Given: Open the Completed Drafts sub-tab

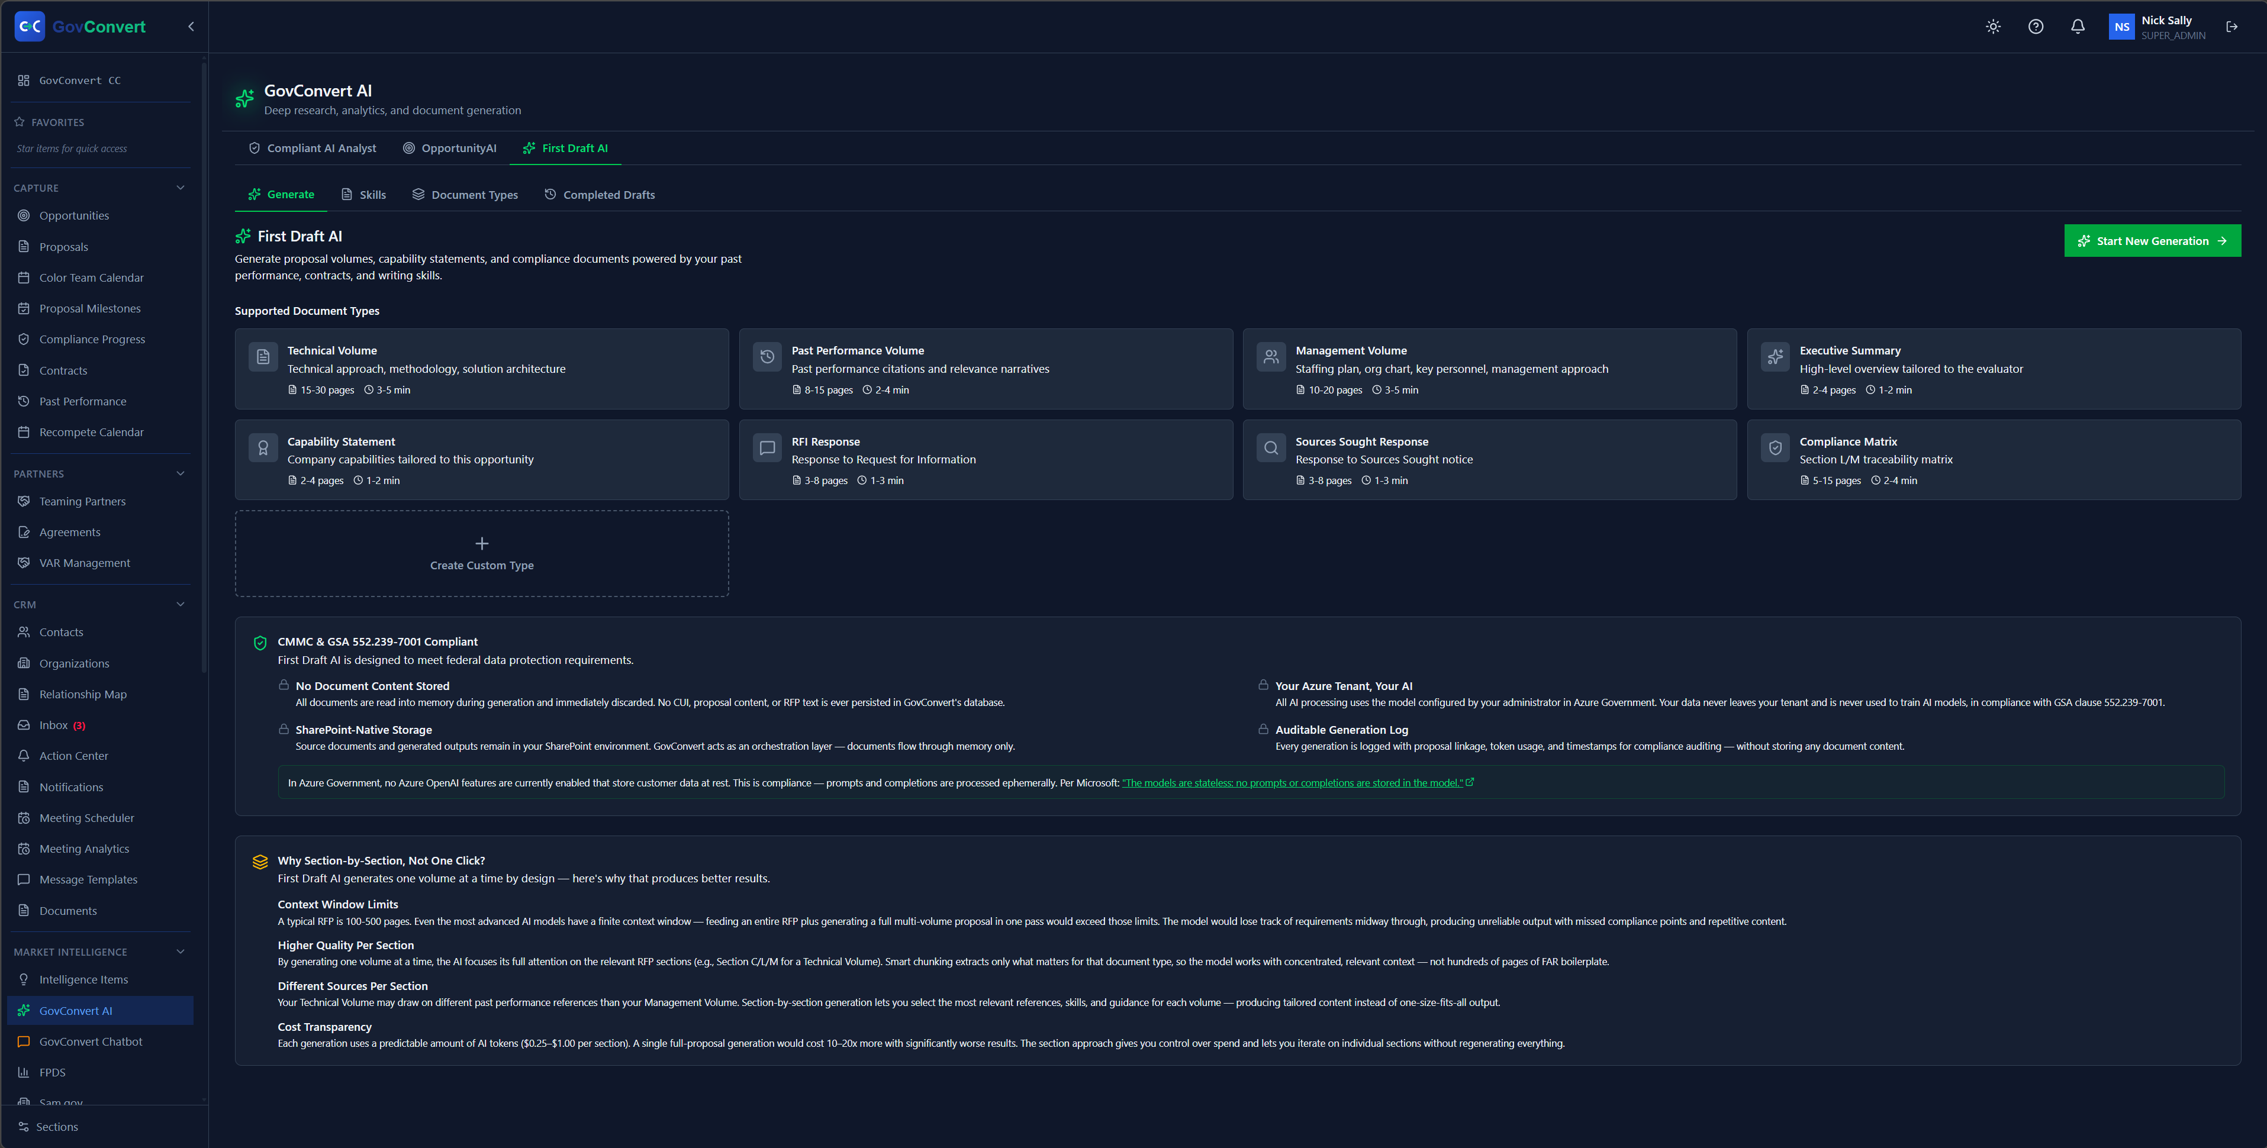Looking at the screenshot, I should coord(600,195).
